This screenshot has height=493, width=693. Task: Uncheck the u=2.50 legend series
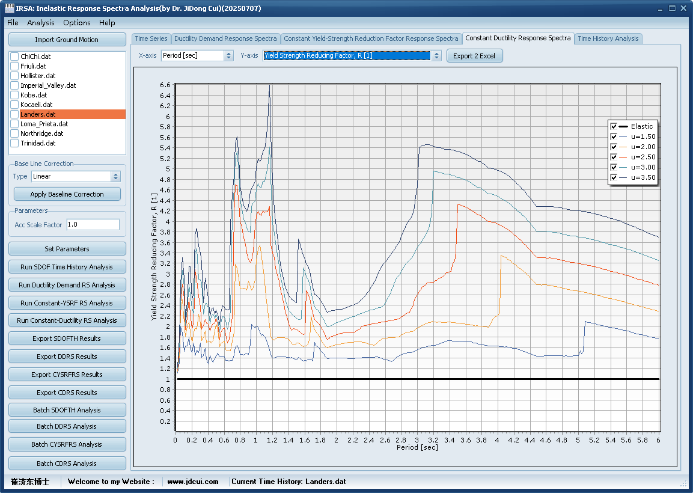(x=614, y=157)
